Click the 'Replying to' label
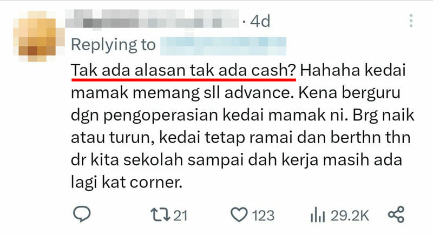433x236 pixels. pyautogui.click(x=113, y=45)
